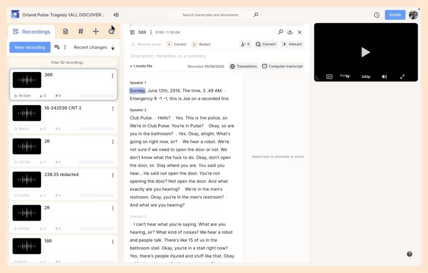
Task: Open options menu for 2R recording lasting 13m19s
Action: 113,142
